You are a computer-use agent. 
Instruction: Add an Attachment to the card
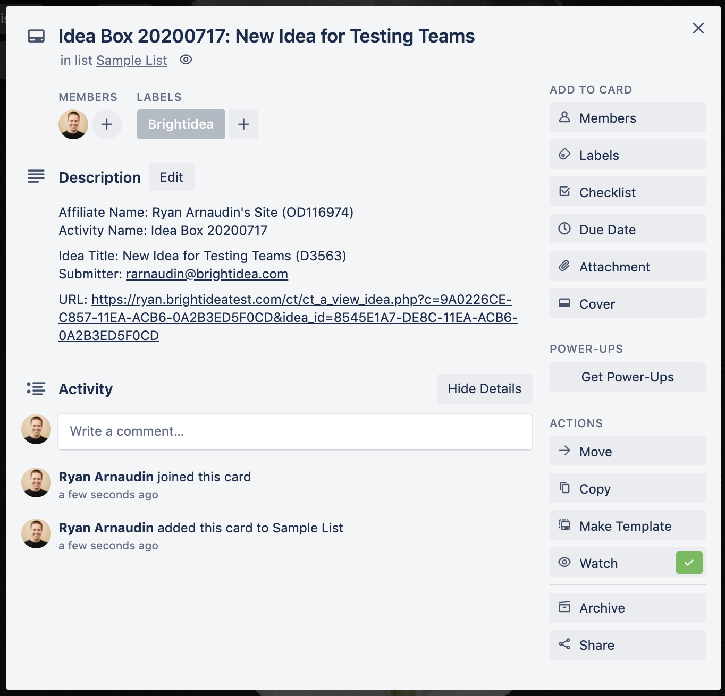tap(628, 267)
